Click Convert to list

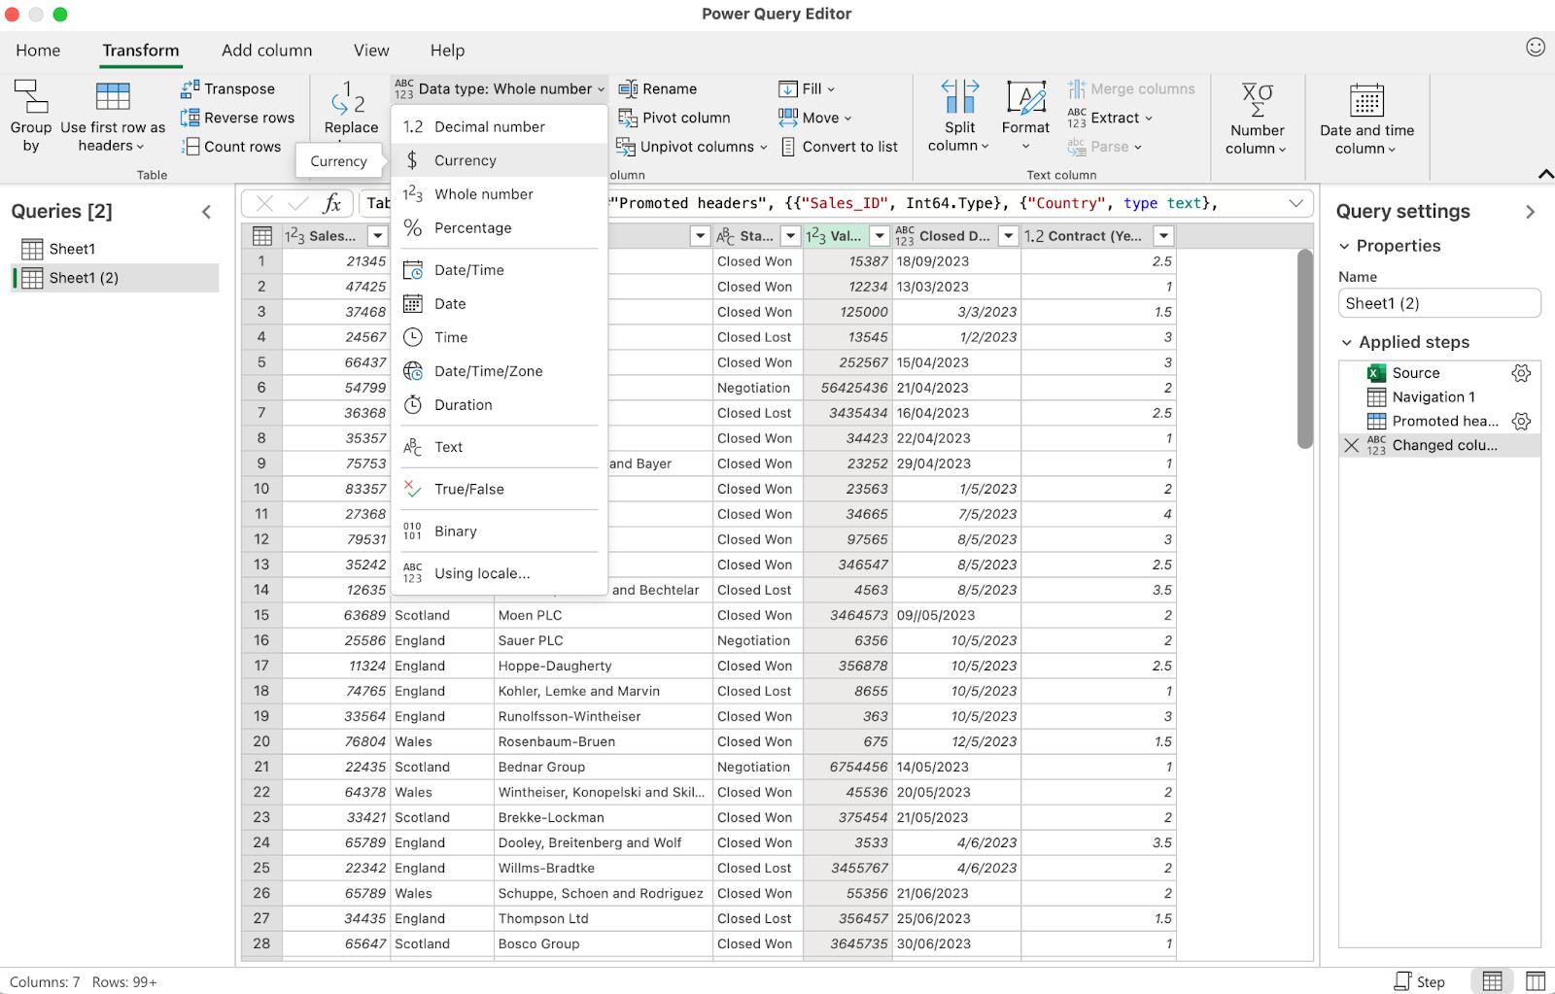pos(840,147)
